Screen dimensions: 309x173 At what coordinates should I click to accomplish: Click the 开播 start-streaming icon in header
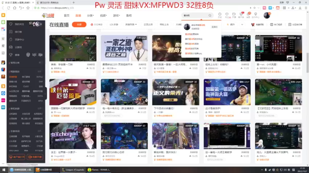pyautogui.click(x=234, y=15)
